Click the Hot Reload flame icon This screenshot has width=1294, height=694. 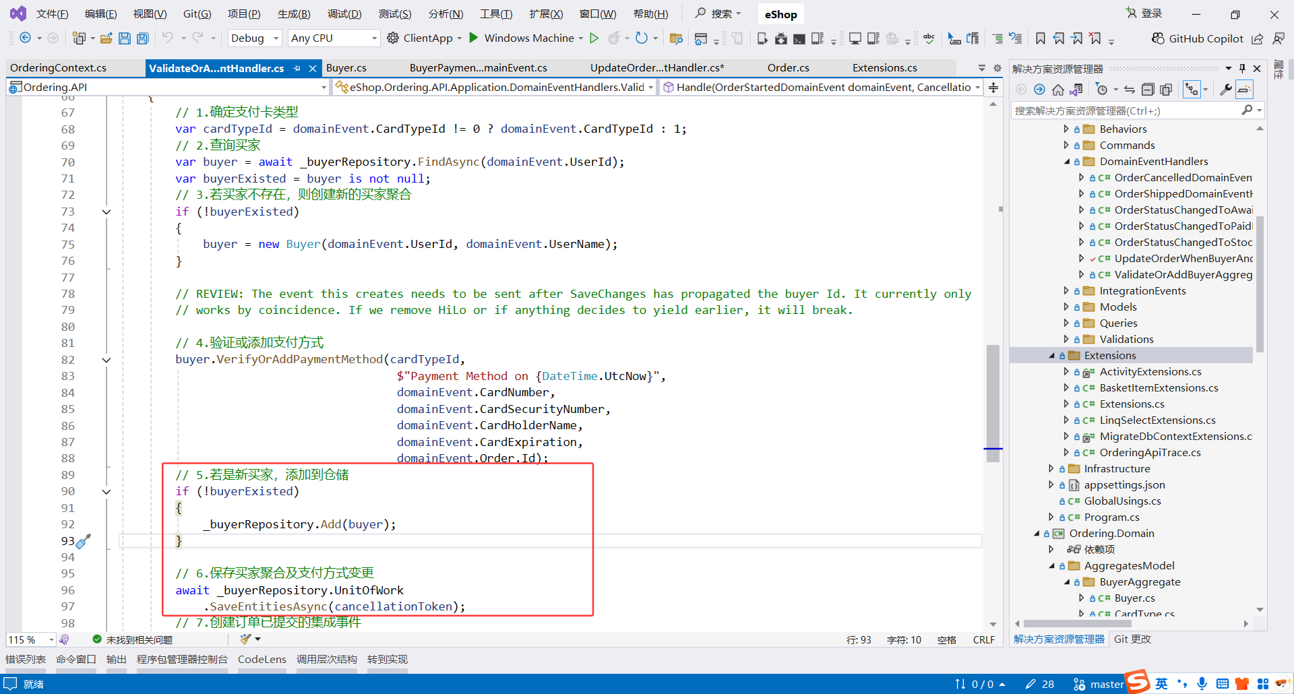[613, 38]
